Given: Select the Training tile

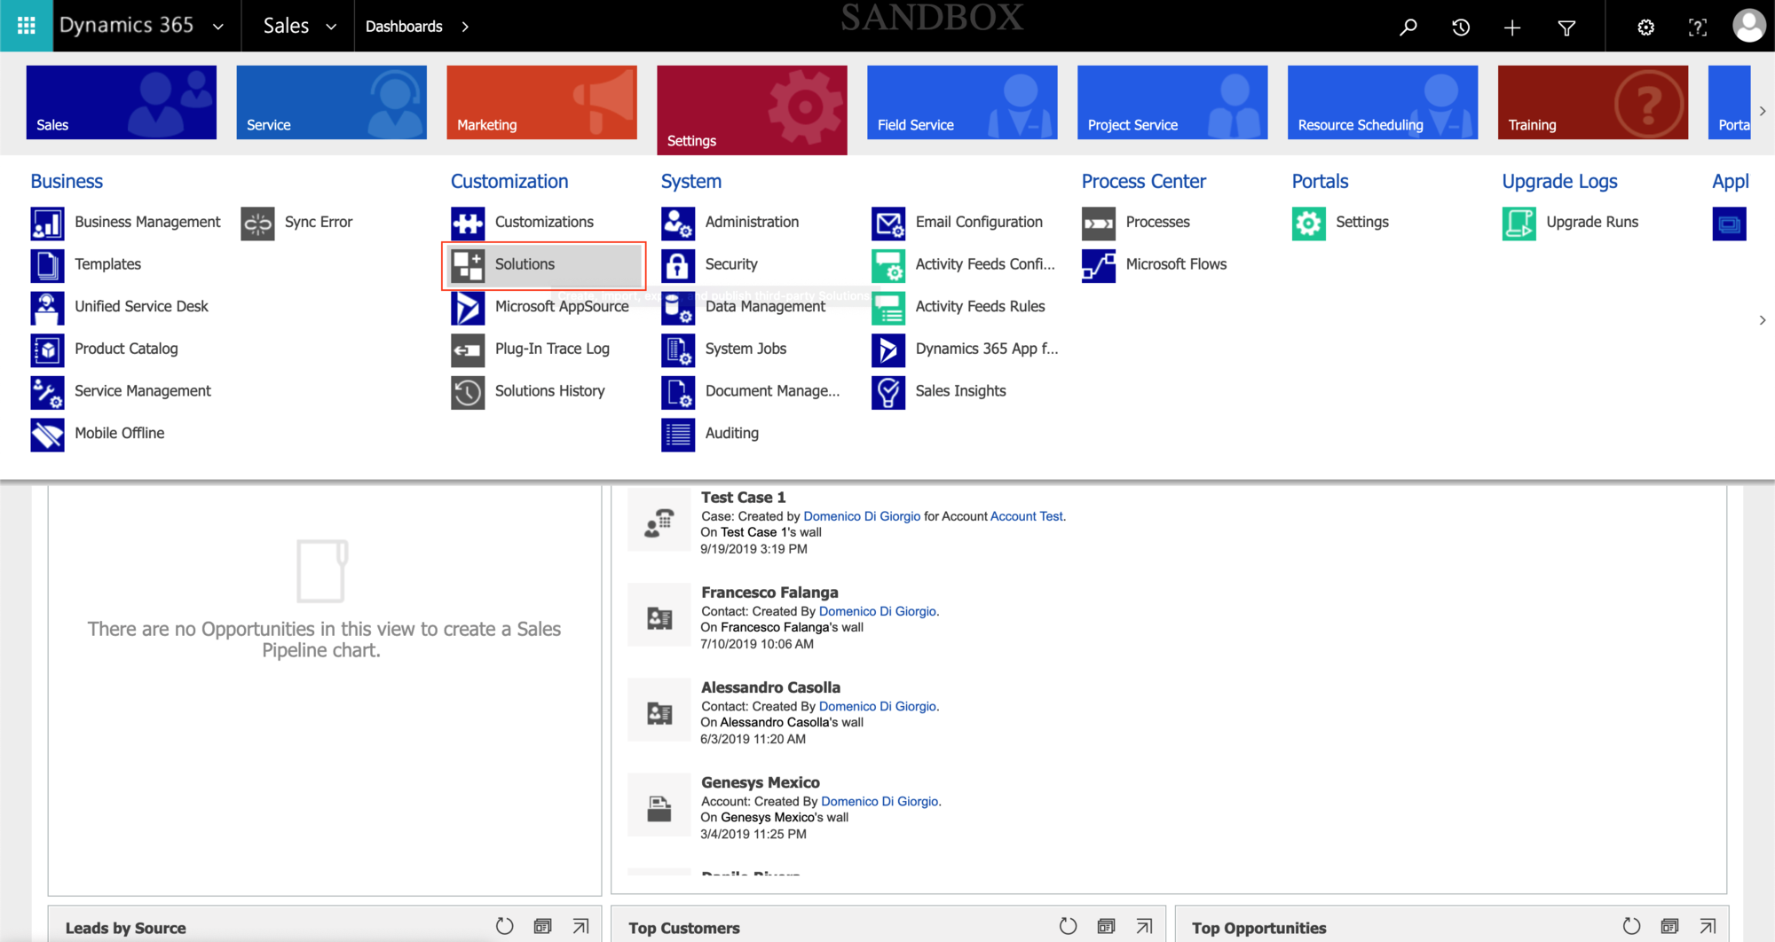Looking at the screenshot, I should pyautogui.click(x=1594, y=102).
